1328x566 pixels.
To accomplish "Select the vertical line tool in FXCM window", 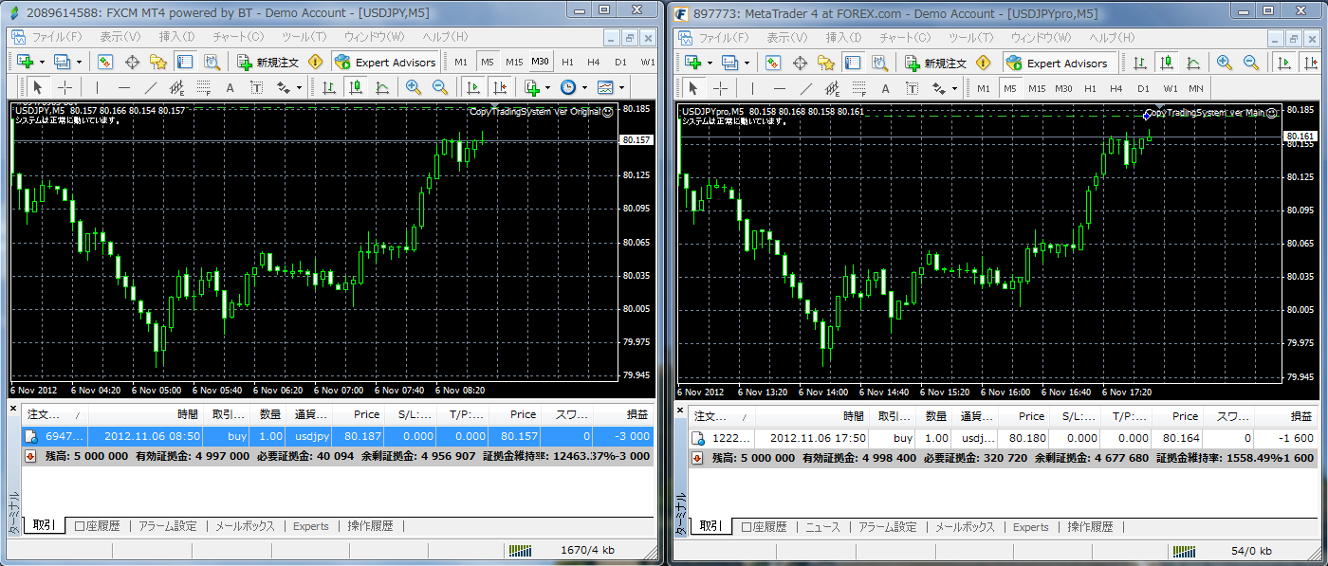I will [x=98, y=87].
